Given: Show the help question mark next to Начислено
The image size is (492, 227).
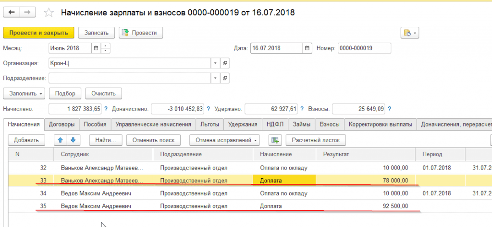Looking at the screenshot, I should [x=106, y=109].
